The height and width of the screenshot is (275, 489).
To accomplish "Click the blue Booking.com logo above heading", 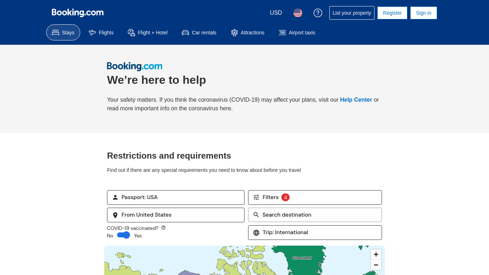I will click(135, 66).
